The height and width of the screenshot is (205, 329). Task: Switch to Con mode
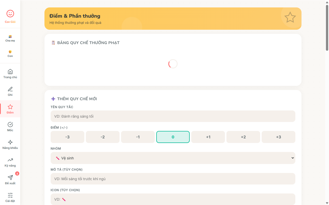(x=10, y=54)
